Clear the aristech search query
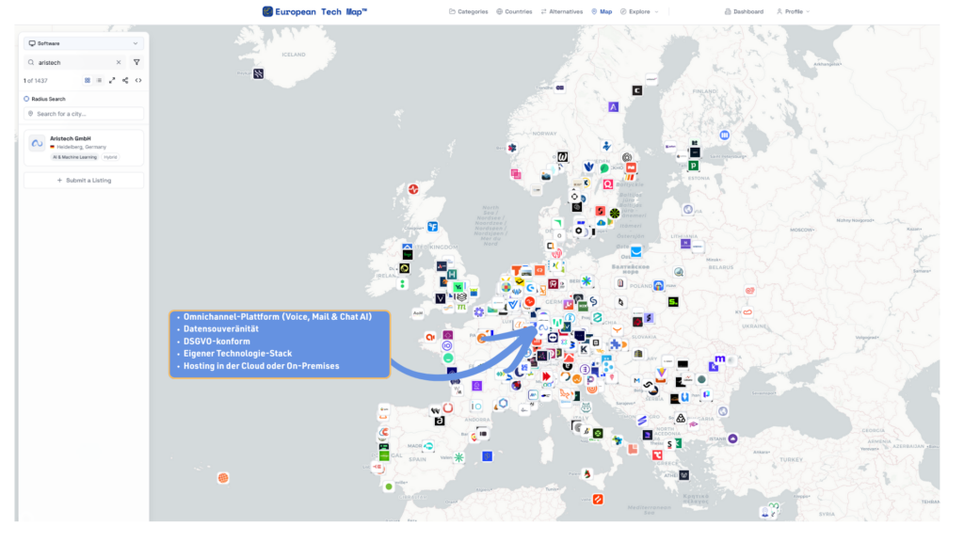 click(x=119, y=62)
